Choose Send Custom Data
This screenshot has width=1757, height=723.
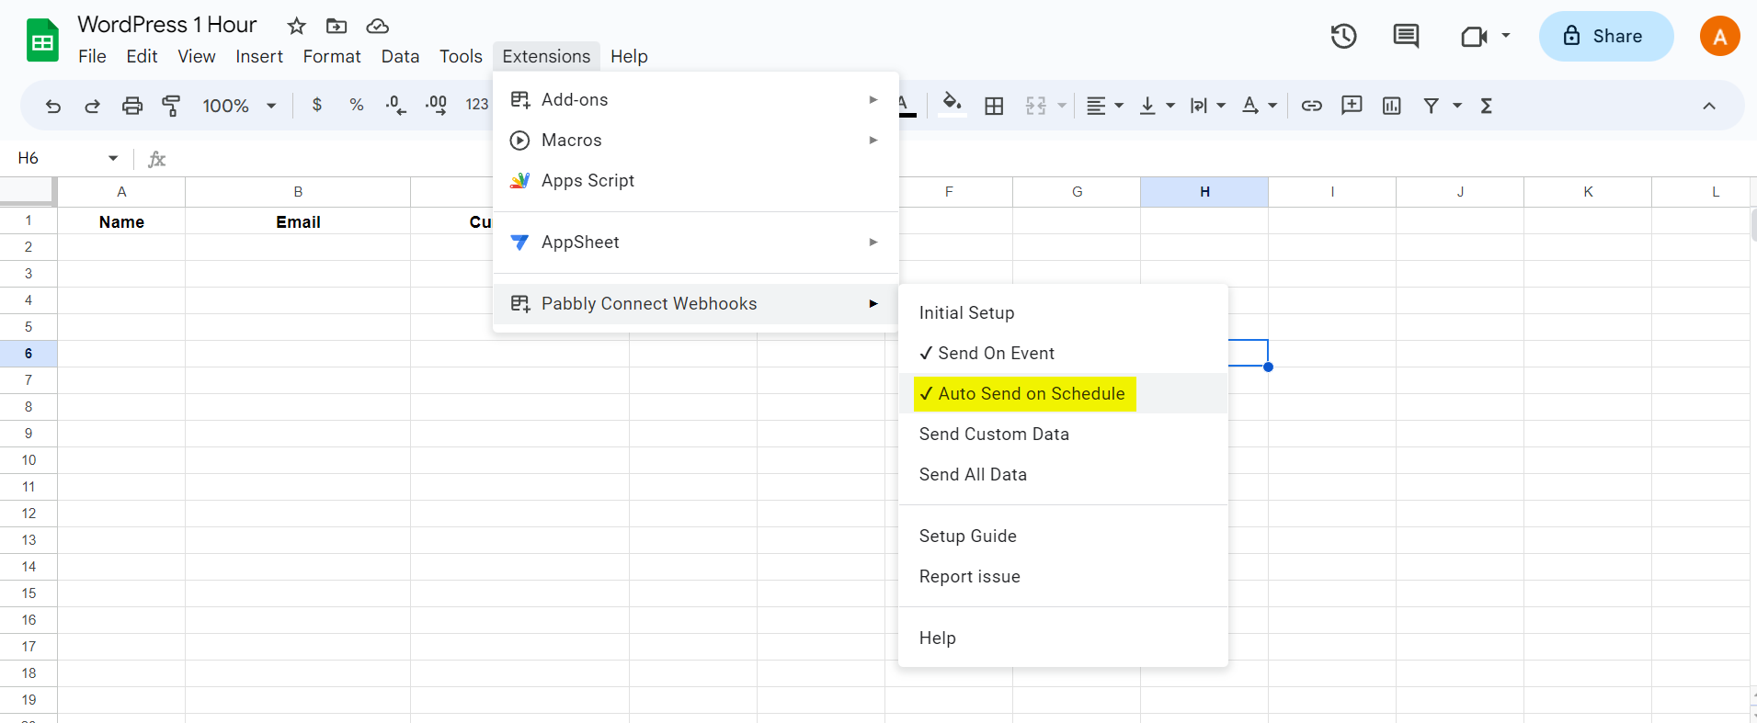pyautogui.click(x=1063, y=434)
